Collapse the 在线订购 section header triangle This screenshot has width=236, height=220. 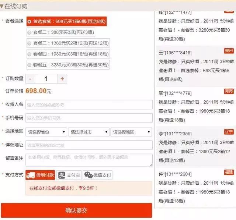3,6
